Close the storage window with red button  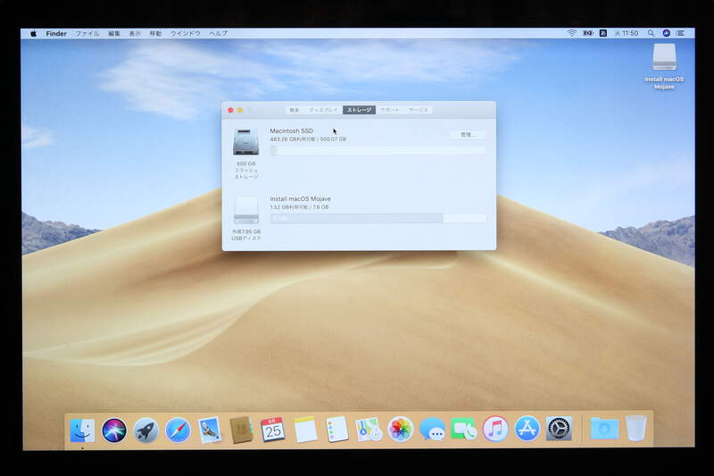tap(230, 110)
